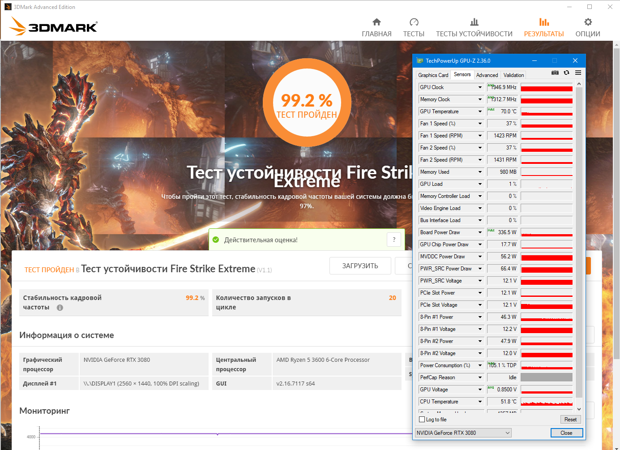620x450 pixels.
Task: Take a GPU-Z screenshot with camera icon
Action: 555,73
